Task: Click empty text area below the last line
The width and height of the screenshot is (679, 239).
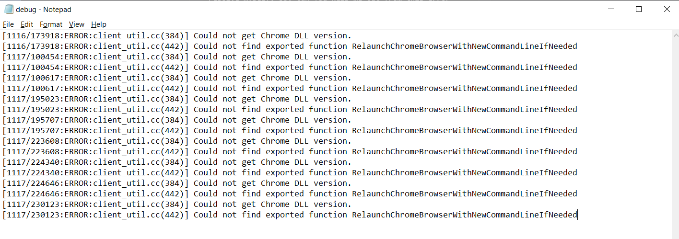Action: pos(336,229)
